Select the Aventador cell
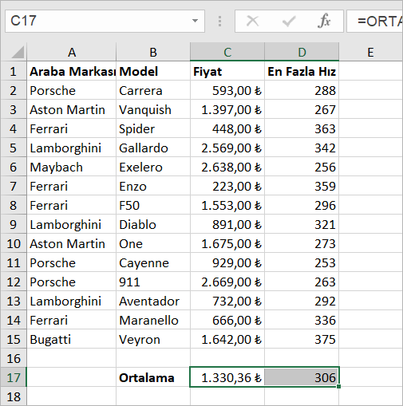 [153, 301]
